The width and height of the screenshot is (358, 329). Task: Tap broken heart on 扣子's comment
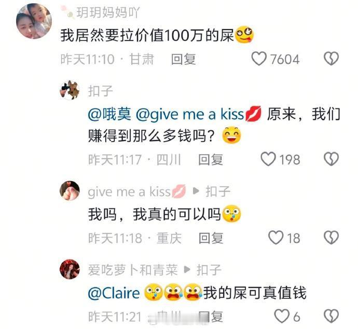click(331, 159)
